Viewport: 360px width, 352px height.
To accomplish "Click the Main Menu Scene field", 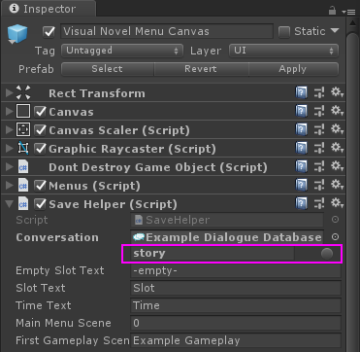I will (x=236, y=323).
